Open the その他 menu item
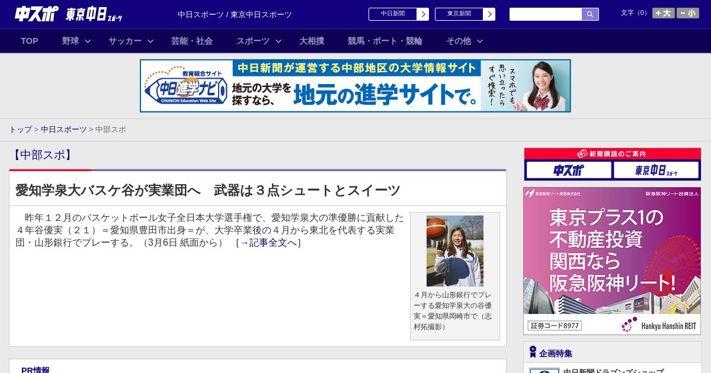Viewport: 711px width, 373px height. click(x=459, y=41)
